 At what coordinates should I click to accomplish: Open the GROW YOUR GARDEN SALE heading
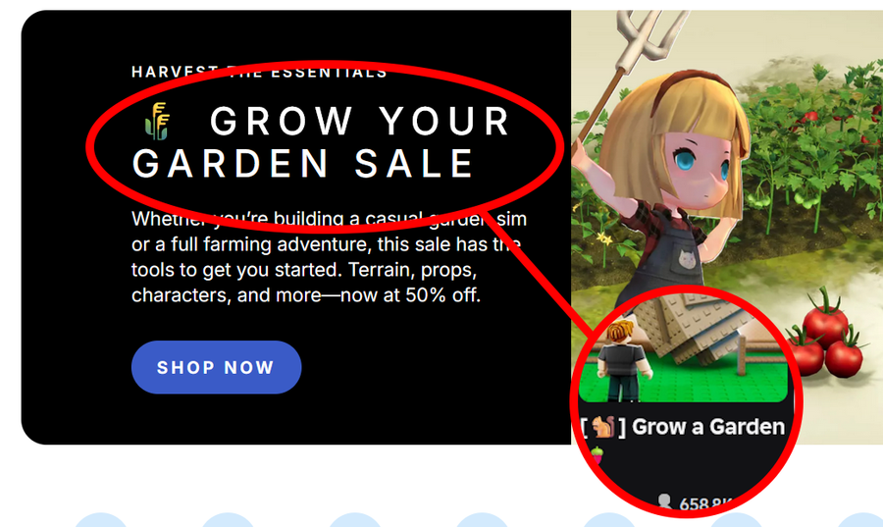[321, 142]
